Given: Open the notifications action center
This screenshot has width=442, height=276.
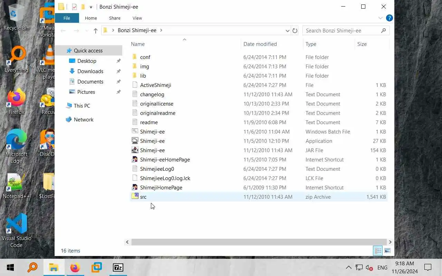Looking at the screenshot, I should click(428, 267).
